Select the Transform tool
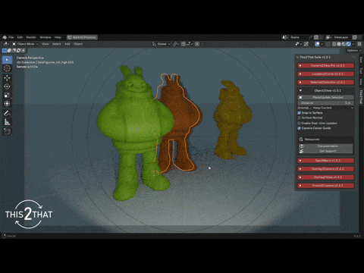Image resolution: width=364 pixels, height=273 pixels. [x=7, y=104]
